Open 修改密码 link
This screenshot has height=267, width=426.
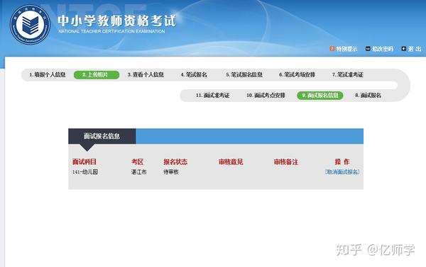pyautogui.click(x=383, y=49)
